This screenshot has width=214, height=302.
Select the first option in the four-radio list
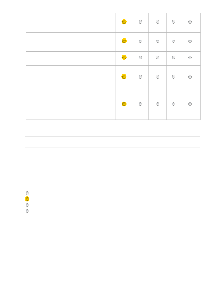click(27, 193)
